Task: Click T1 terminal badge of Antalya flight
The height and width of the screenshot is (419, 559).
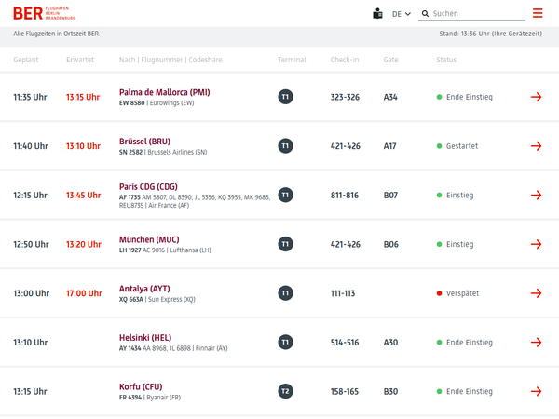Action: (286, 293)
